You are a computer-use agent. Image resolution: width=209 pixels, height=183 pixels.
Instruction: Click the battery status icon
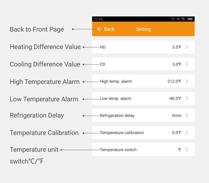pos(190,19)
